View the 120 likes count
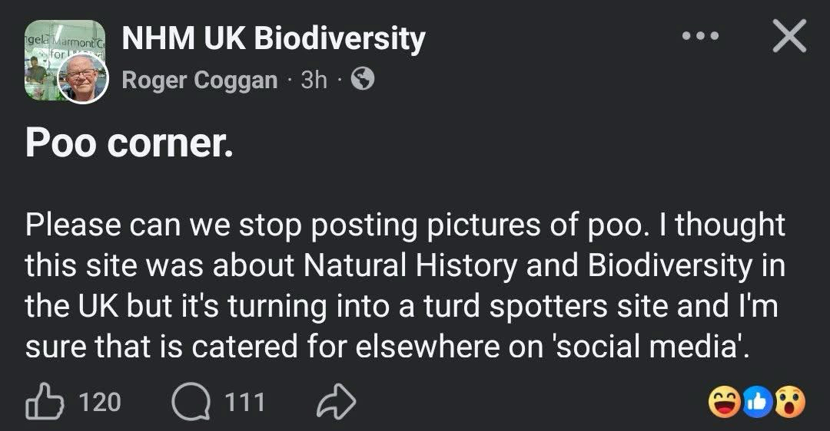The height and width of the screenshot is (431, 830). click(100, 402)
